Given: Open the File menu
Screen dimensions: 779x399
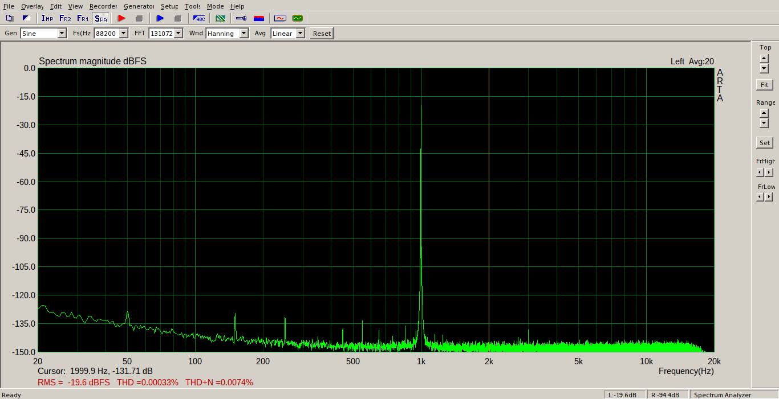Looking at the screenshot, I should tap(9, 6).
